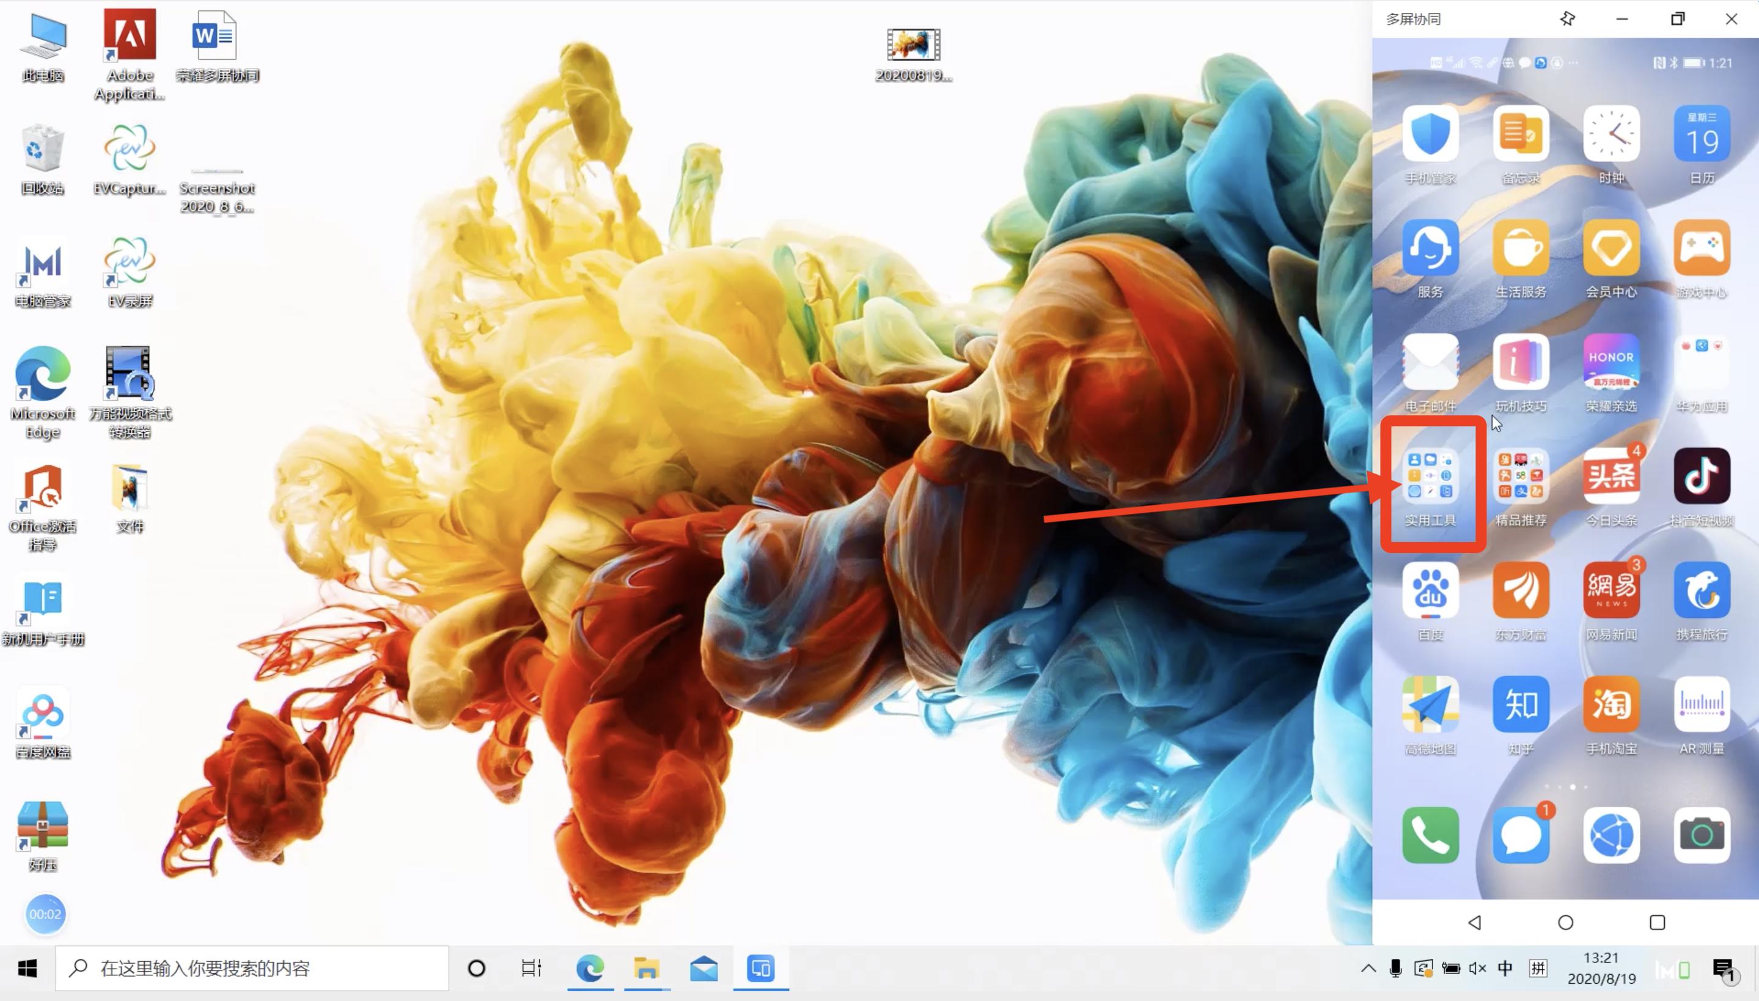Open 手机管家 app on phone screen
Screen dimensions: 1759x1001
1430,134
